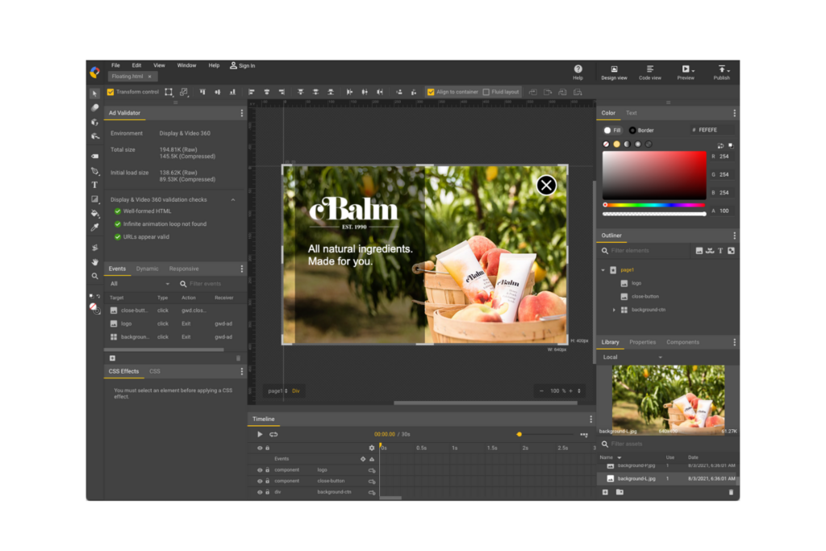Align selected elements to left edges
Screen dimensions: 826x551
click(252, 92)
